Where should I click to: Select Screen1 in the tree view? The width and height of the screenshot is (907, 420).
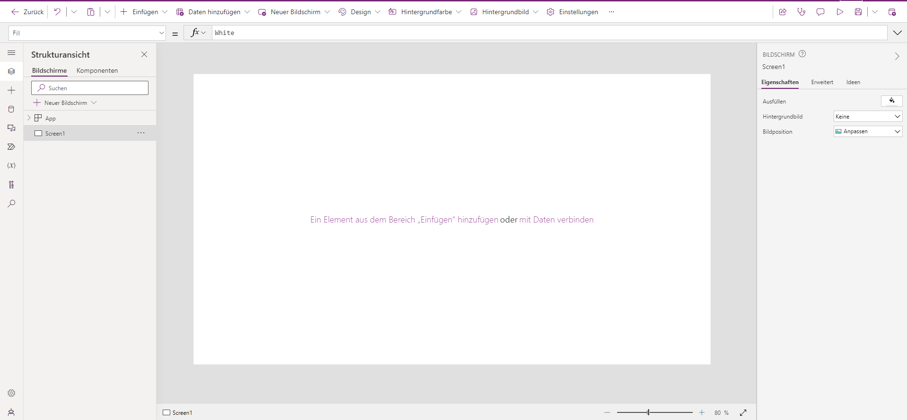[55, 133]
